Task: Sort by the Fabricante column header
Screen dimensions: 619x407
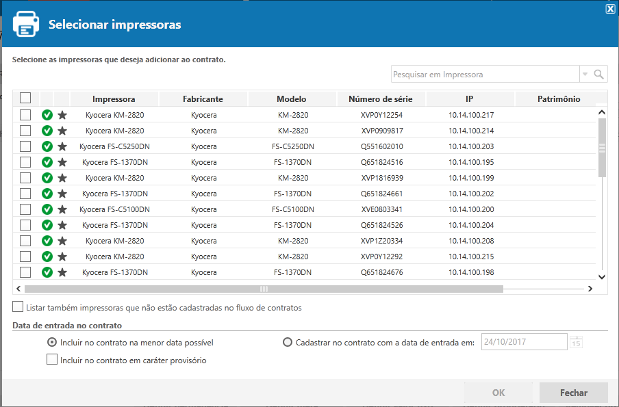Action: coord(203,99)
